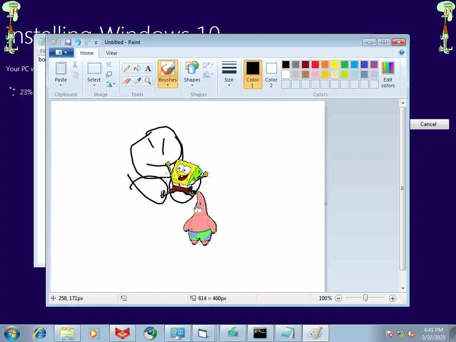Pick the Eraser tool
This screenshot has width=456, height=342.
pyautogui.click(x=127, y=81)
